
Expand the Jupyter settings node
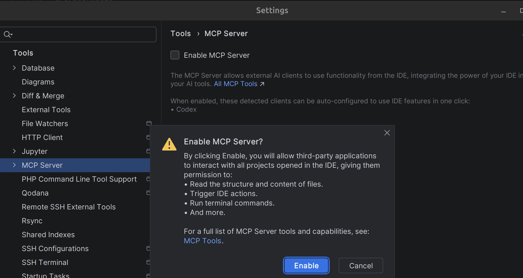tap(14, 151)
